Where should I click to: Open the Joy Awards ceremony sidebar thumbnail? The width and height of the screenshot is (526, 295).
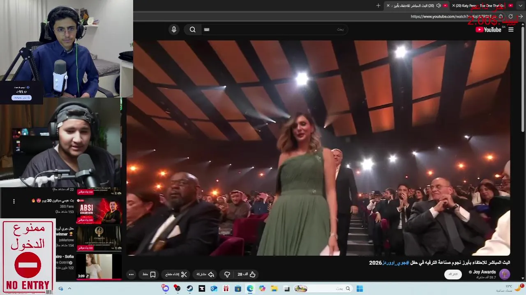pos(99,238)
